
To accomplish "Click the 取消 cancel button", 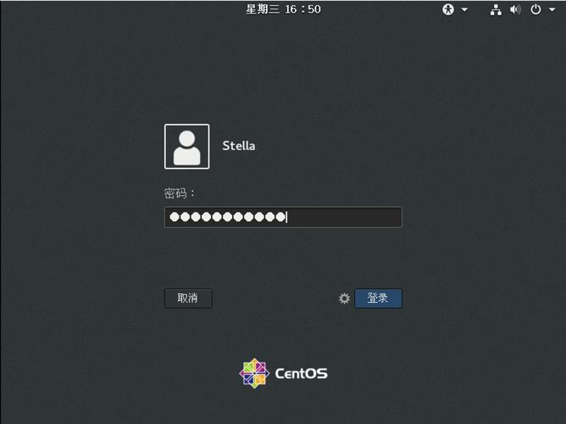I will pos(188,298).
